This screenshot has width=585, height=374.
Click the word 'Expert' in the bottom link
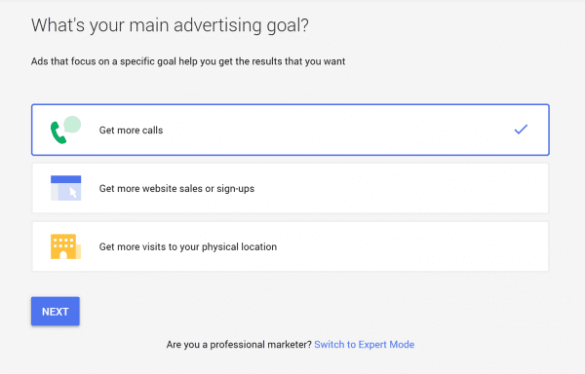(x=372, y=345)
